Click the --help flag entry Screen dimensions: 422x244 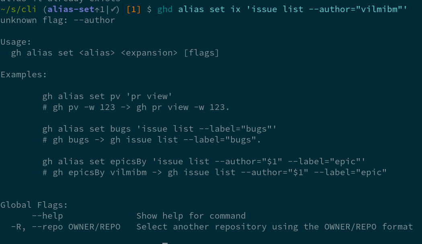click(x=47, y=216)
